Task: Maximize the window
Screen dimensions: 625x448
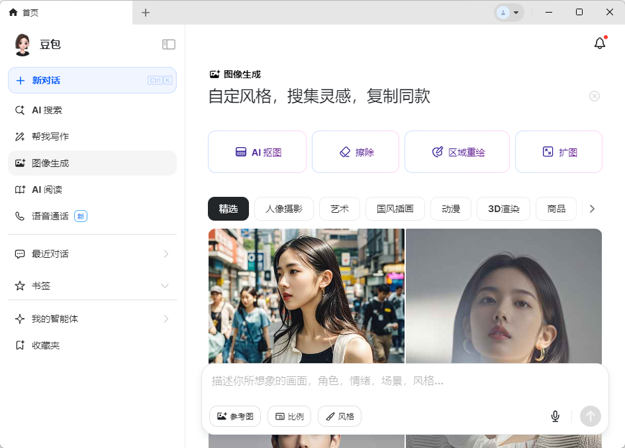Action: coord(579,13)
